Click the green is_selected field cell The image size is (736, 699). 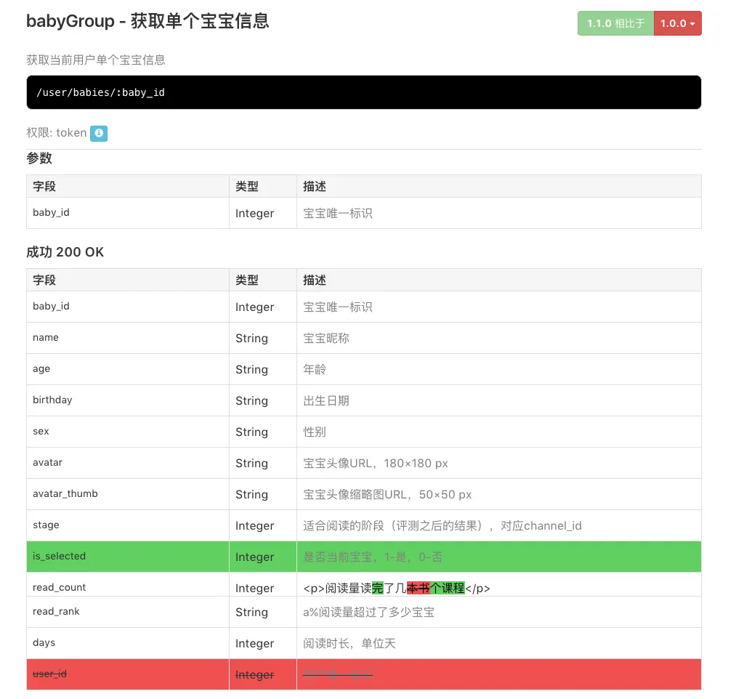point(128,557)
